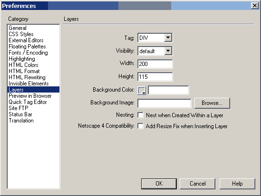This screenshot has width=261, height=196.
Task: Close the Preferences dialog window
Action: pyautogui.click(x=254, y=6)
